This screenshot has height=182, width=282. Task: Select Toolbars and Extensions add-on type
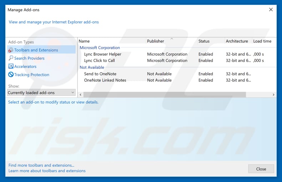(x=41, y=50)
